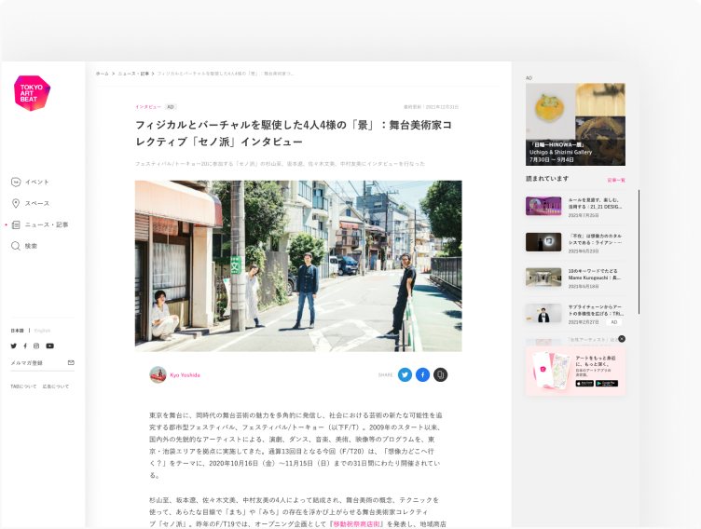Viewport: 701px width, 529px height.
Task: Select 日本語 language option
Action: point(17,331)
